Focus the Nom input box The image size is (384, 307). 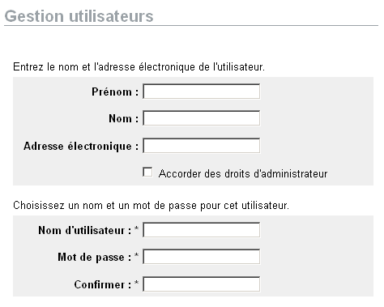[x=202, y=118]
